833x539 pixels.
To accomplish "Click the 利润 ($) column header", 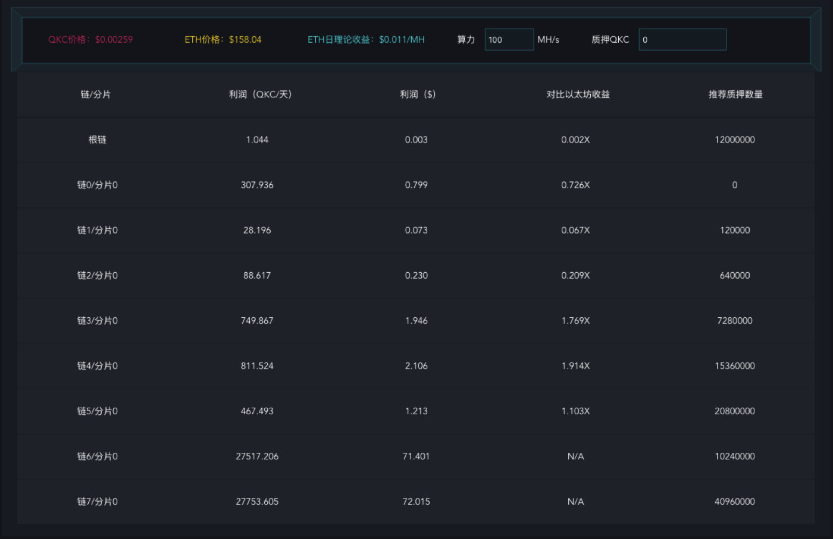I will 418,94.
